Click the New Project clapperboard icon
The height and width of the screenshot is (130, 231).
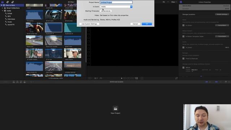pos(115,108)
